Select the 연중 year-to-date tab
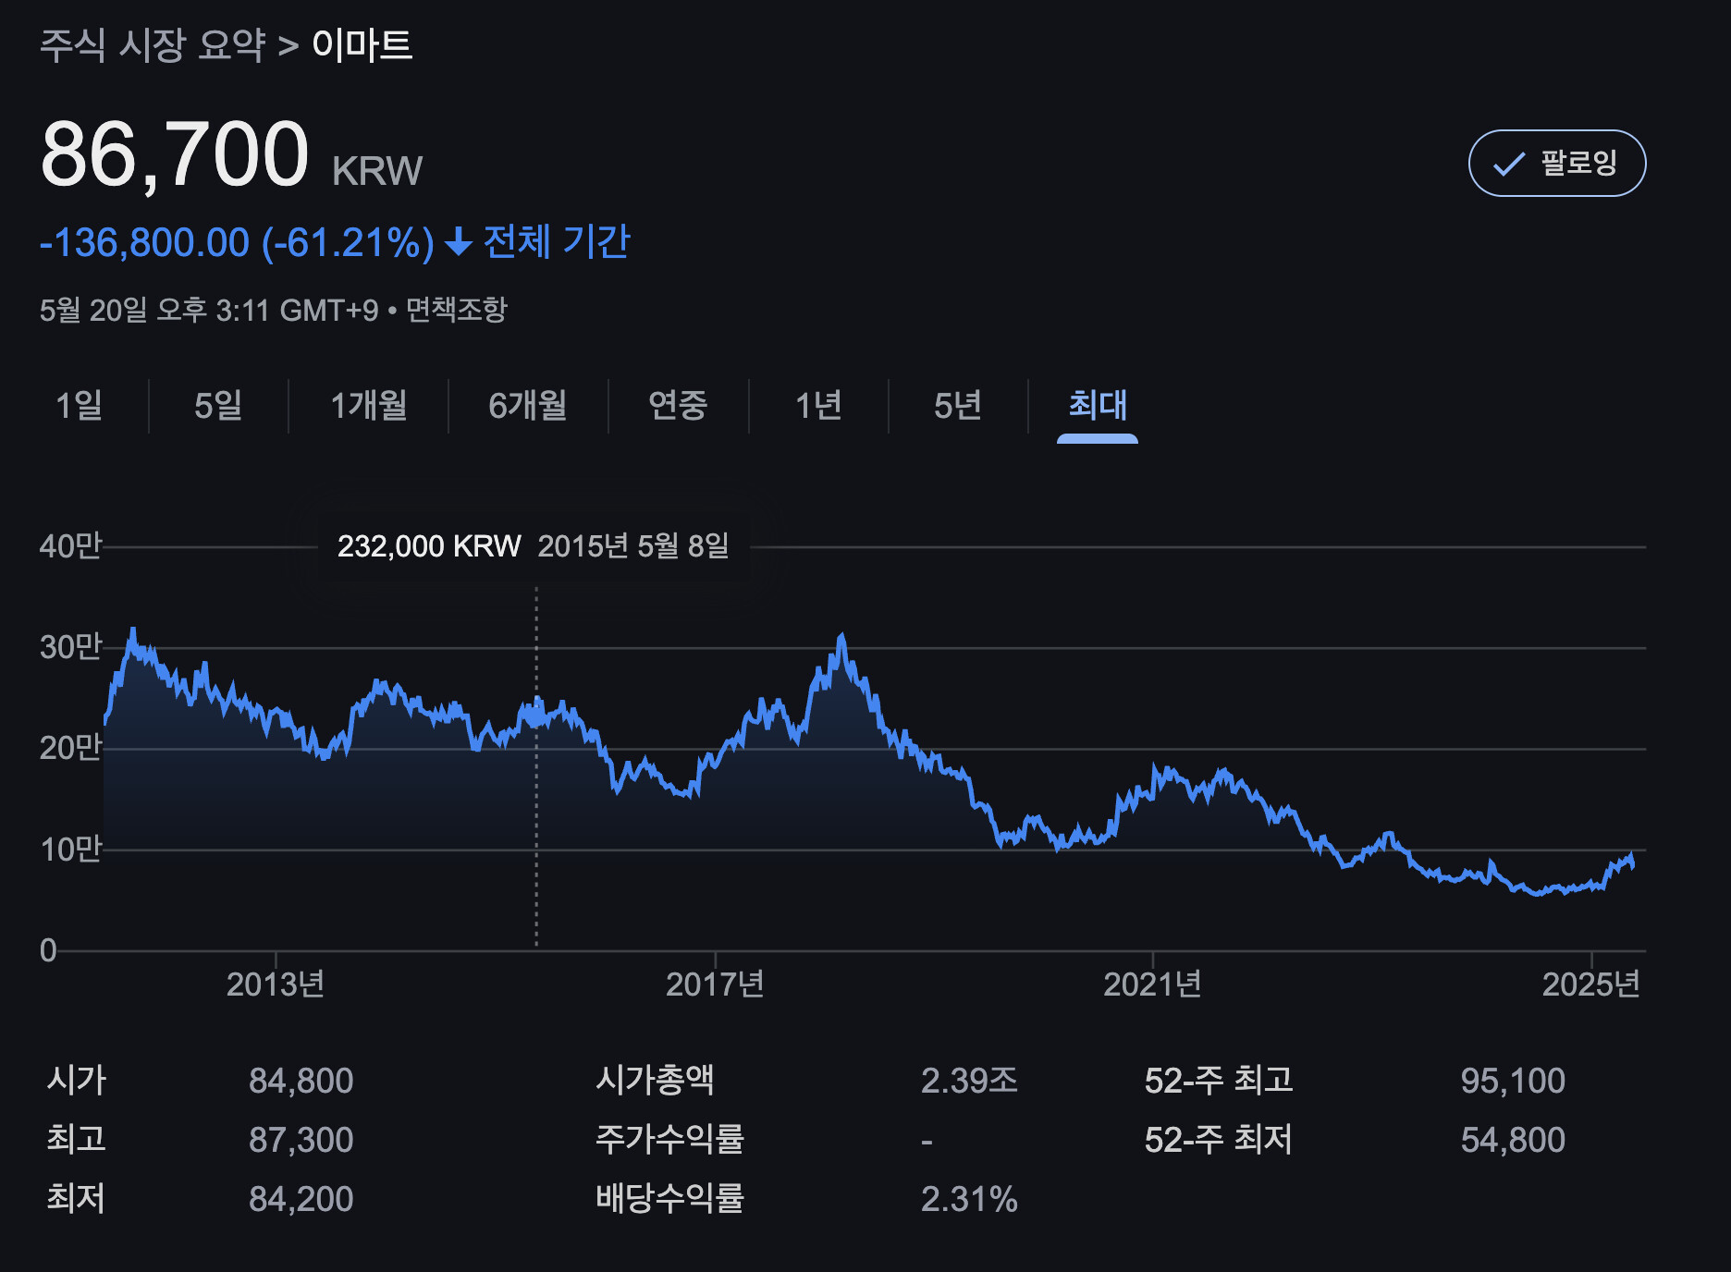 678,405
